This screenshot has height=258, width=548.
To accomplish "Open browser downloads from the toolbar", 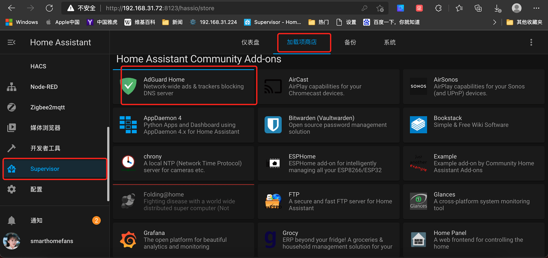I will click(497, 8).
